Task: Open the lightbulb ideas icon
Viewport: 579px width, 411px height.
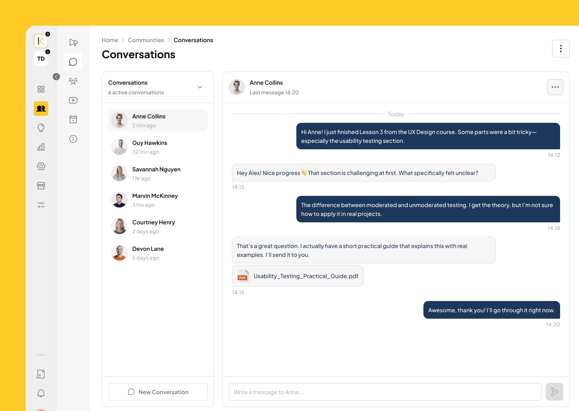Action: 41,128
